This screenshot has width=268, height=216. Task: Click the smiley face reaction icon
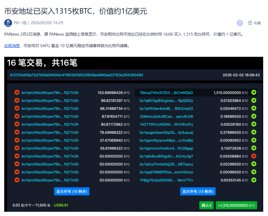[x=240, y=23]
